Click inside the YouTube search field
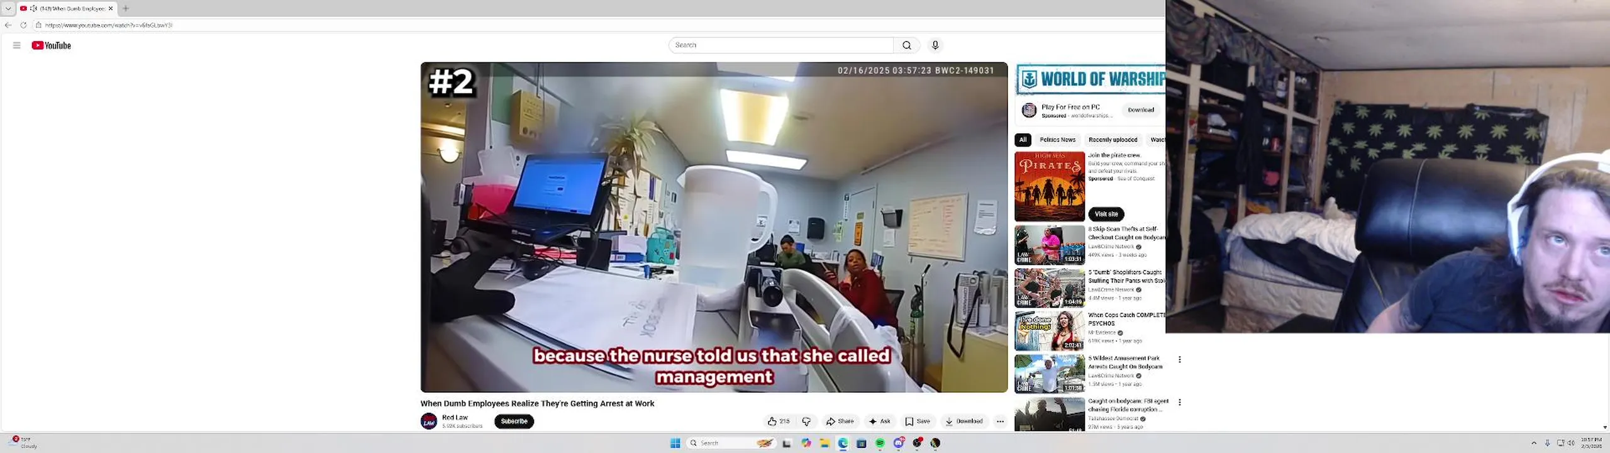 click(781, 45)
